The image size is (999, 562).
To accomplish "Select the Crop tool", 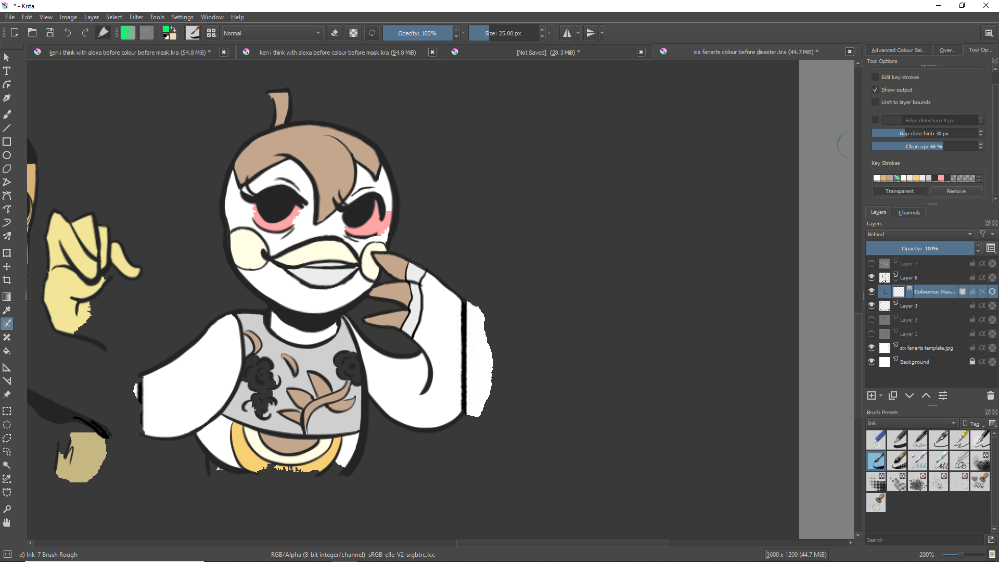I will click(x=7, y=280).
